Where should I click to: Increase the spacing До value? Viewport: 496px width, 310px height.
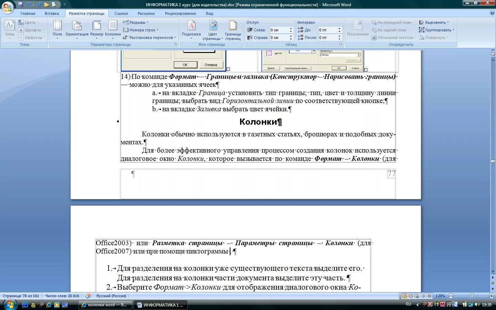pyautogui.click(x=339, y=29)
